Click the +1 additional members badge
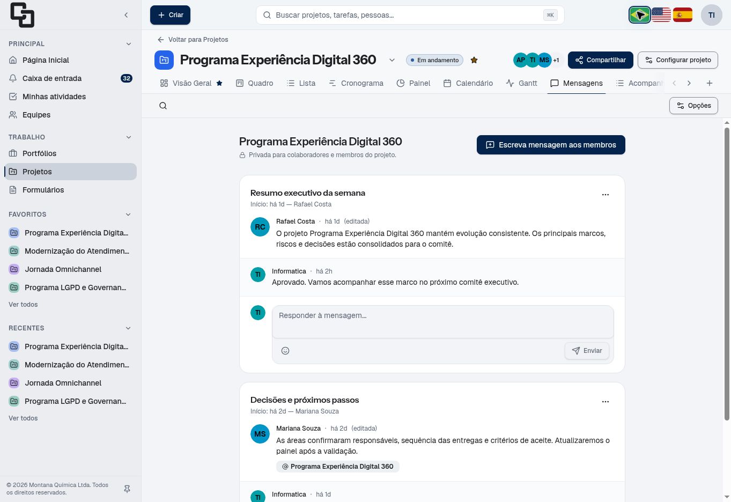731x502 pixels. [556, 60]
